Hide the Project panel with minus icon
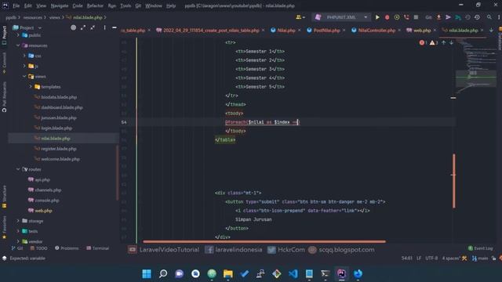This screenshot has height=282, width=502. coord(115,28)
